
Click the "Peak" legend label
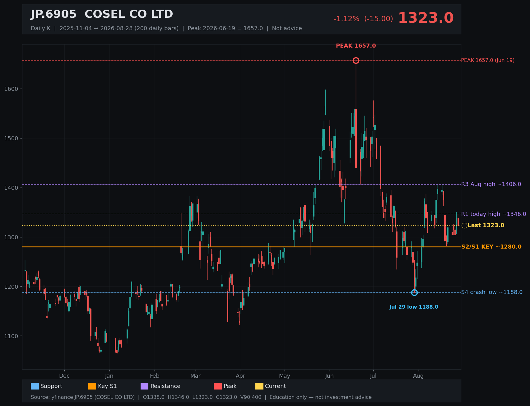(x=230, y=386)
